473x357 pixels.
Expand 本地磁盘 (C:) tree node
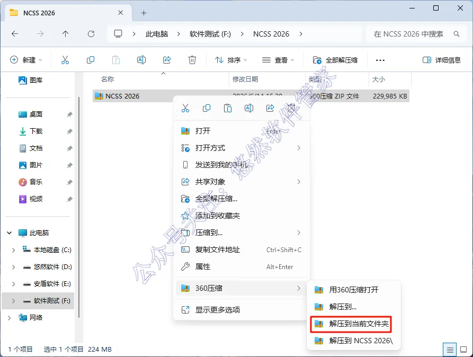pyautogui.click(x=13, y=250)
